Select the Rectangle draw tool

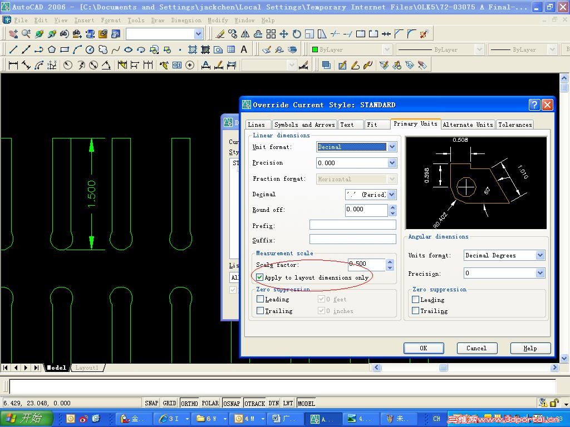(65, 49)
